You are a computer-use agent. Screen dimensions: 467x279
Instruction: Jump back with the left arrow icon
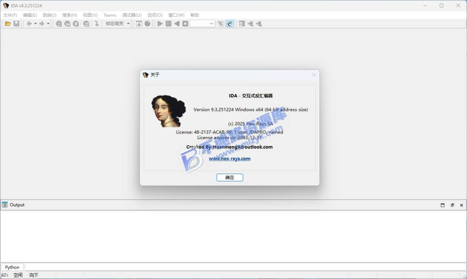click(29, 24)
